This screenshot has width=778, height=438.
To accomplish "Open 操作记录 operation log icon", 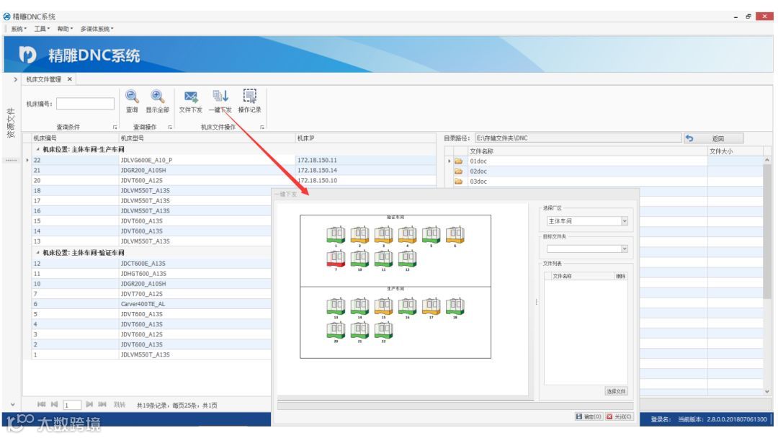I will (x=249, y=96).
